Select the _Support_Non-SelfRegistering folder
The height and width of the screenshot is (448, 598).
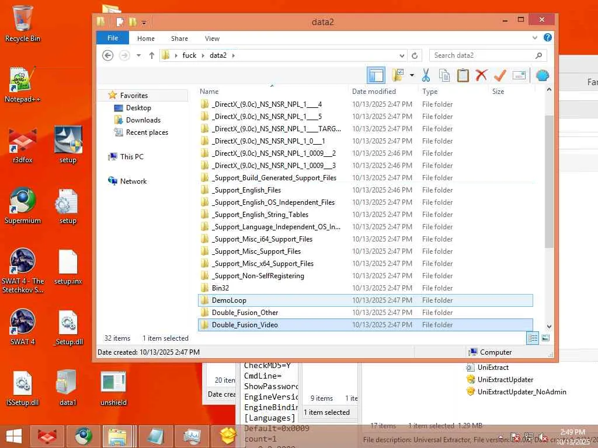point(366,275)
